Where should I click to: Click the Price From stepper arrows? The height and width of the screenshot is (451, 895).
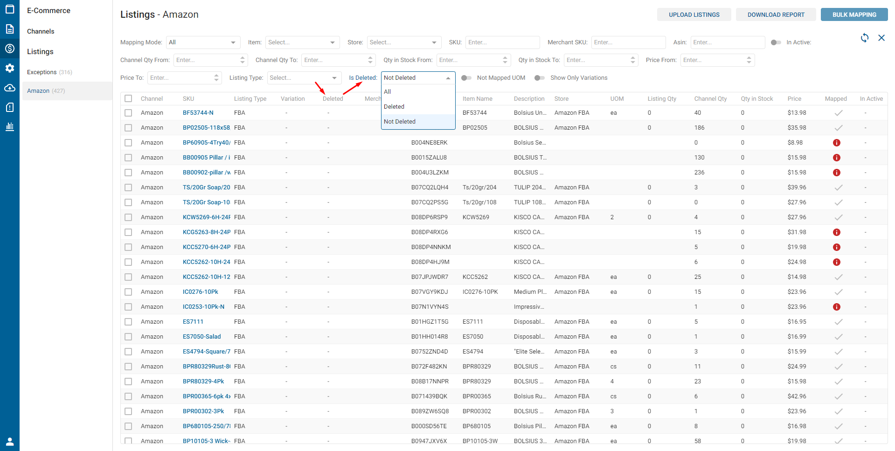749,60
